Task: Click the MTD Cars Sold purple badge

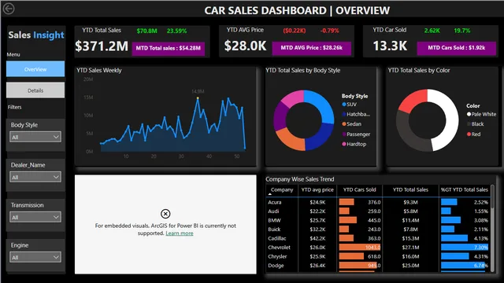Action: (x=457, y=48)
